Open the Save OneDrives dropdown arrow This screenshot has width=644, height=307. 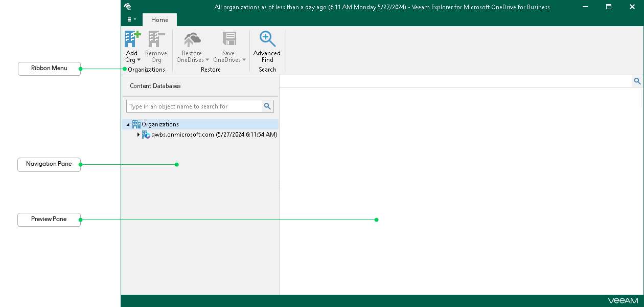click(x=245, y=60)
